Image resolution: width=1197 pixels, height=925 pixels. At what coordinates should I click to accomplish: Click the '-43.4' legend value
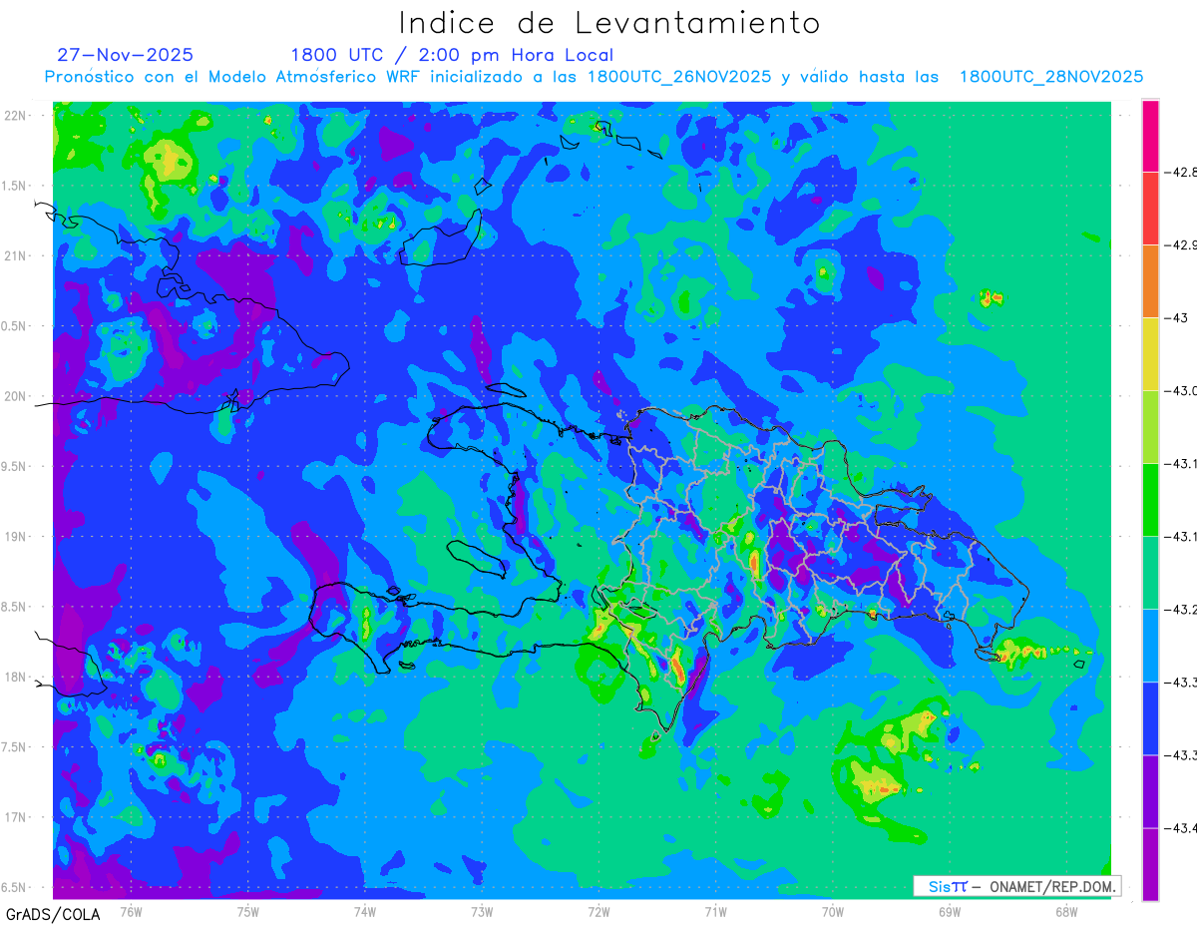[x=1181, y=828]
